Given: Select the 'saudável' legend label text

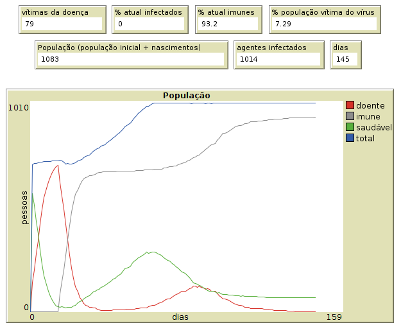Looking at the screenshot, I should (374, 127).
